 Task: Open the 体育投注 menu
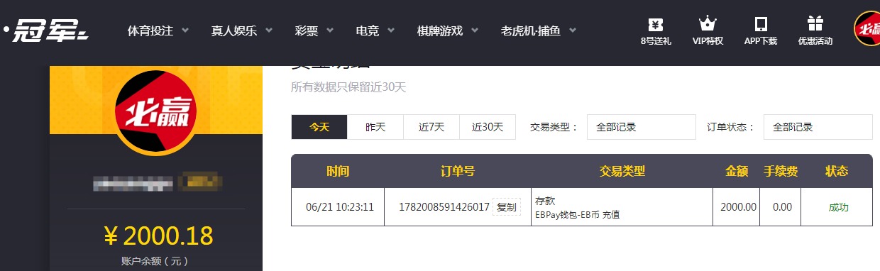150,31
